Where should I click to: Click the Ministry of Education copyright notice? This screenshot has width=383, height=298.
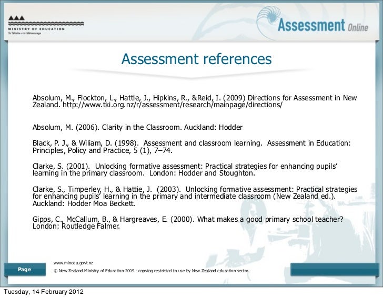(151, 271)
